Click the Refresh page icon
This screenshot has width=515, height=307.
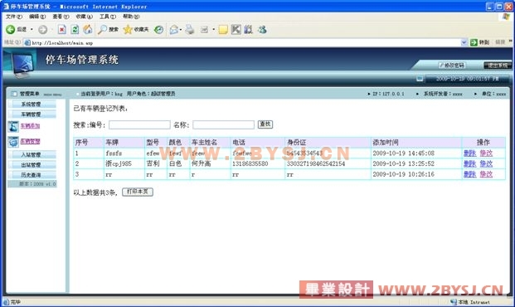(x=75, y=30)
